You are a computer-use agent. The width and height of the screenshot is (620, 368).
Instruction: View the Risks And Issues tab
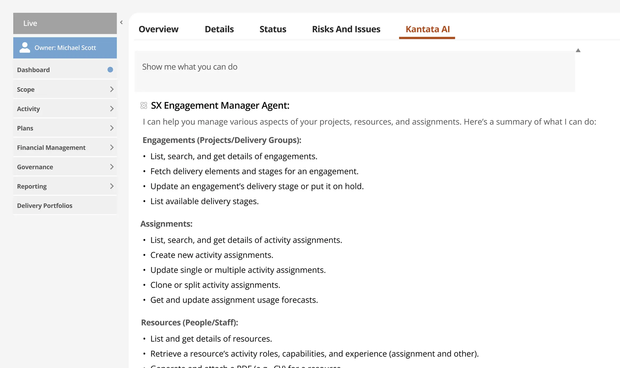click(346, 29)
